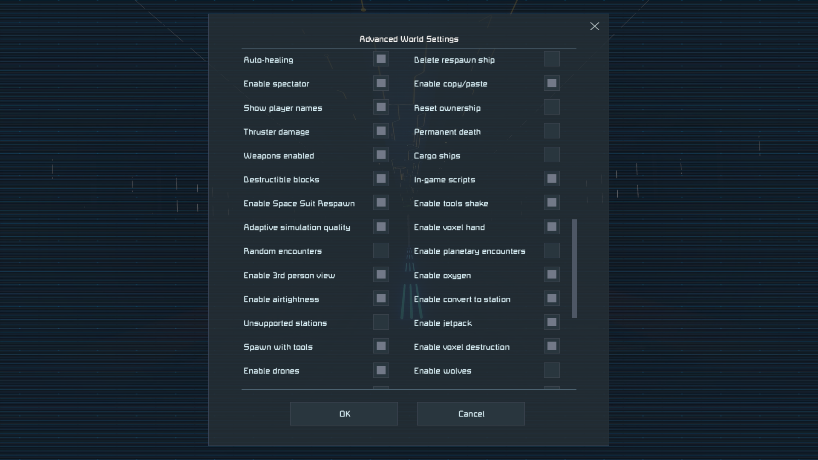Enable Random encounters checkbox
818x460 pixels.
(381, 250)
